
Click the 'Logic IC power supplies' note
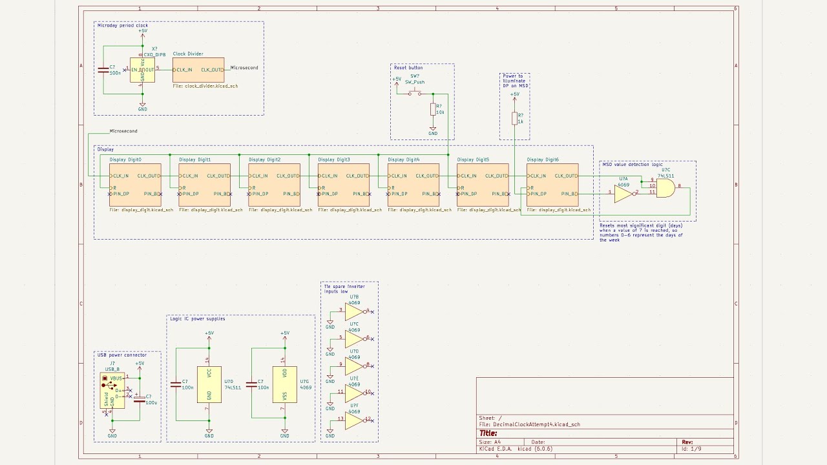coord(198,318)
